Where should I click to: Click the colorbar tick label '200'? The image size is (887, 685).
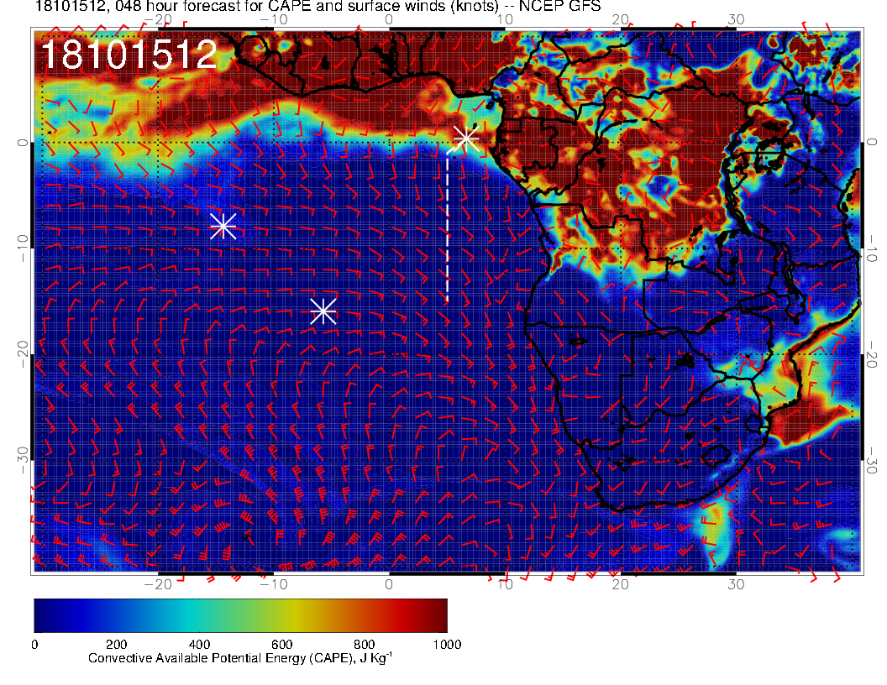click(x=117, y=645)
